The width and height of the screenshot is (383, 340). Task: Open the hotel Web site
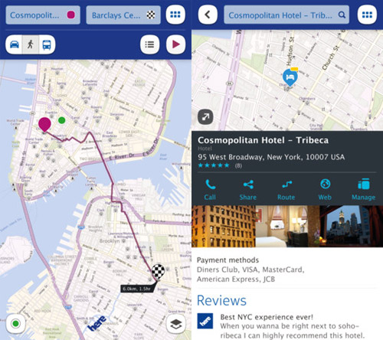[325, 190]
